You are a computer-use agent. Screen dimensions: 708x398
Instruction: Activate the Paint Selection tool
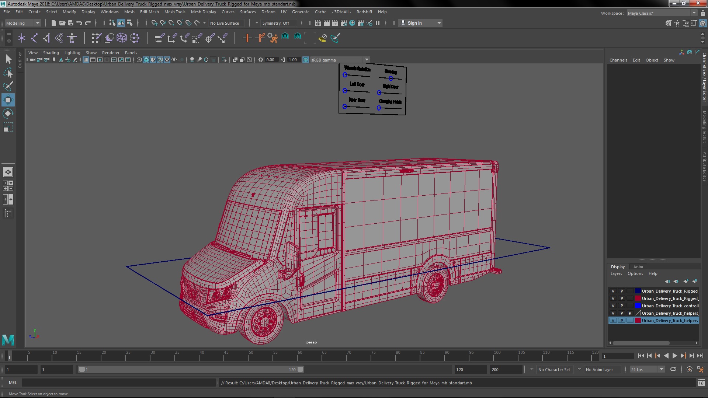tap(8, 86)
